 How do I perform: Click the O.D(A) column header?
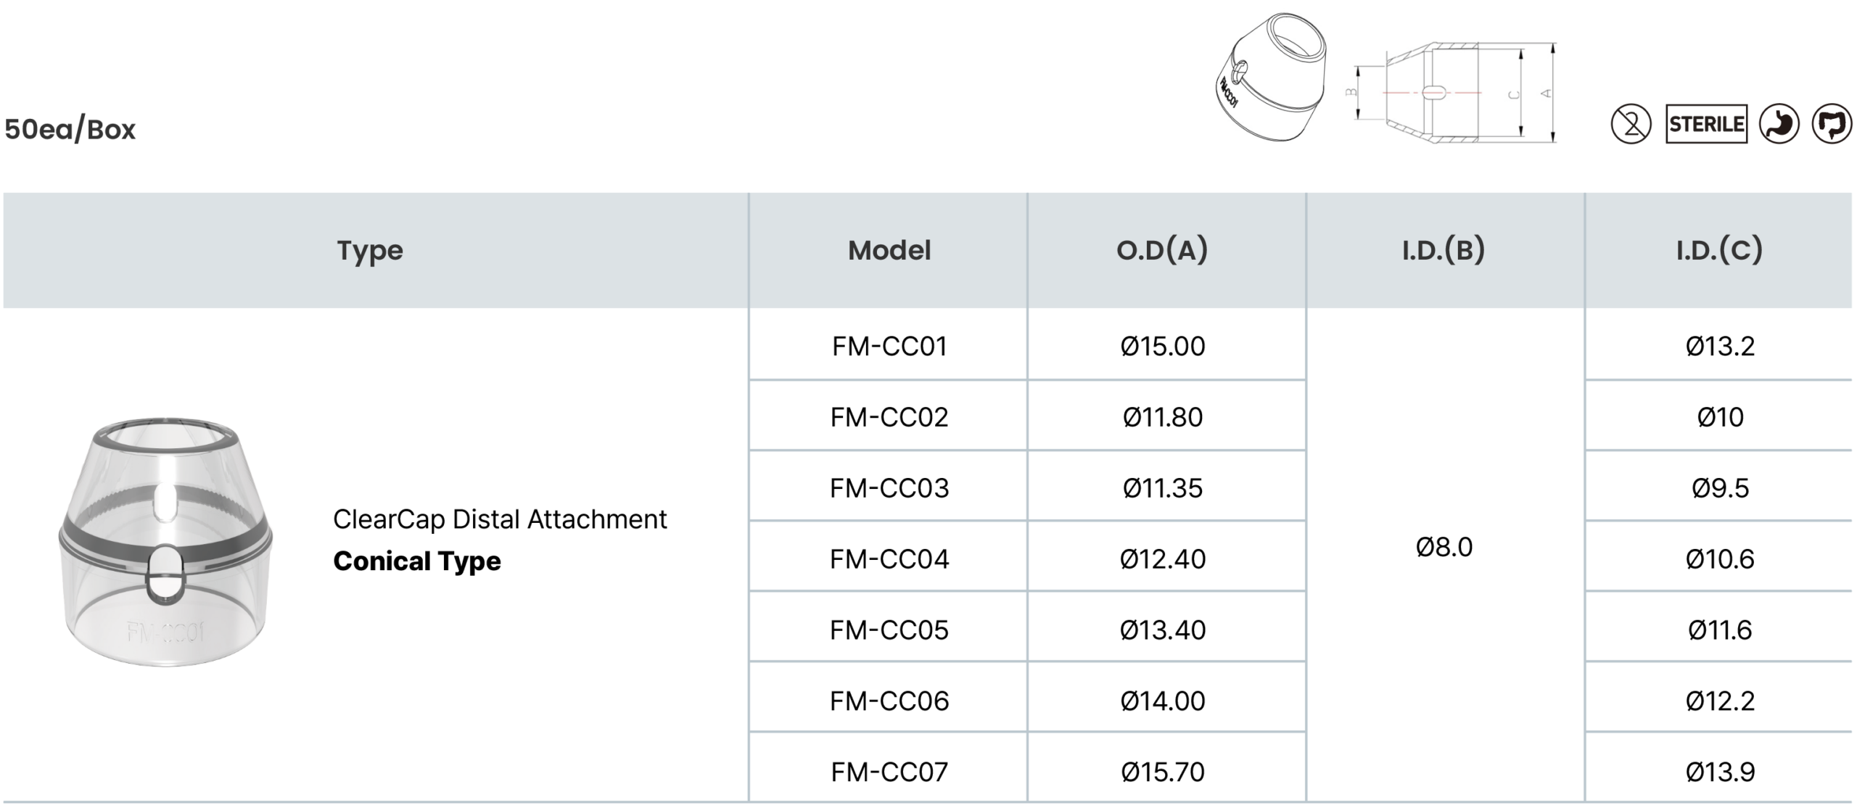1162,250
